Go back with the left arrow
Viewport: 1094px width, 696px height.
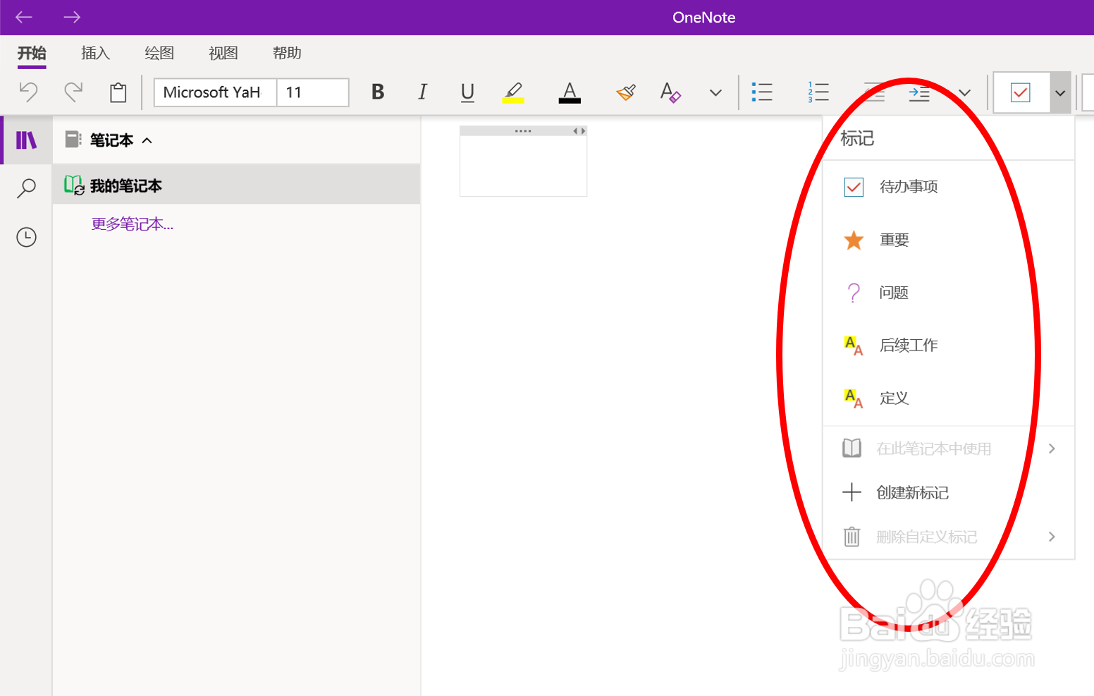(x=24, y=18)
